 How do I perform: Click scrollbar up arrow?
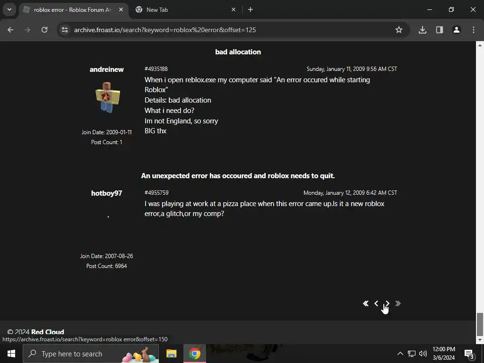480,45
